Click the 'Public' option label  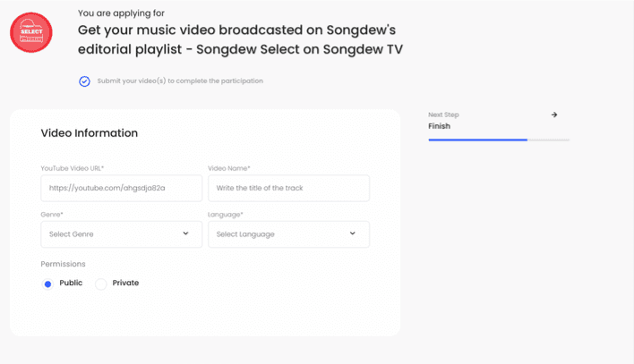pos(71,283)
